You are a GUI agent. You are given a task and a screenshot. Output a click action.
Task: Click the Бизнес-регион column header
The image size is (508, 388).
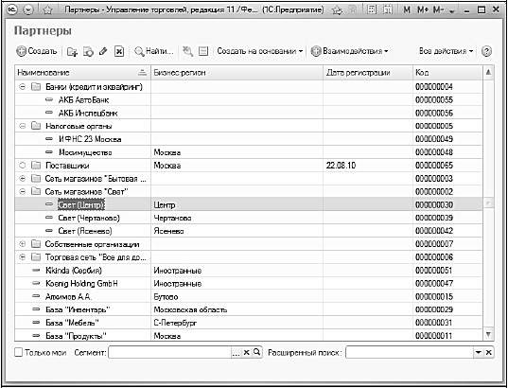[236, 73]
